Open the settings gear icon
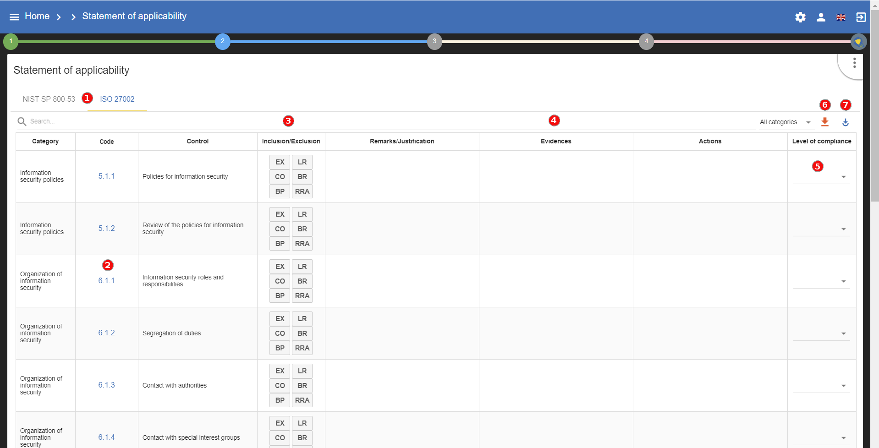This screenshot has height=448, width=879. tap(800, 17)
